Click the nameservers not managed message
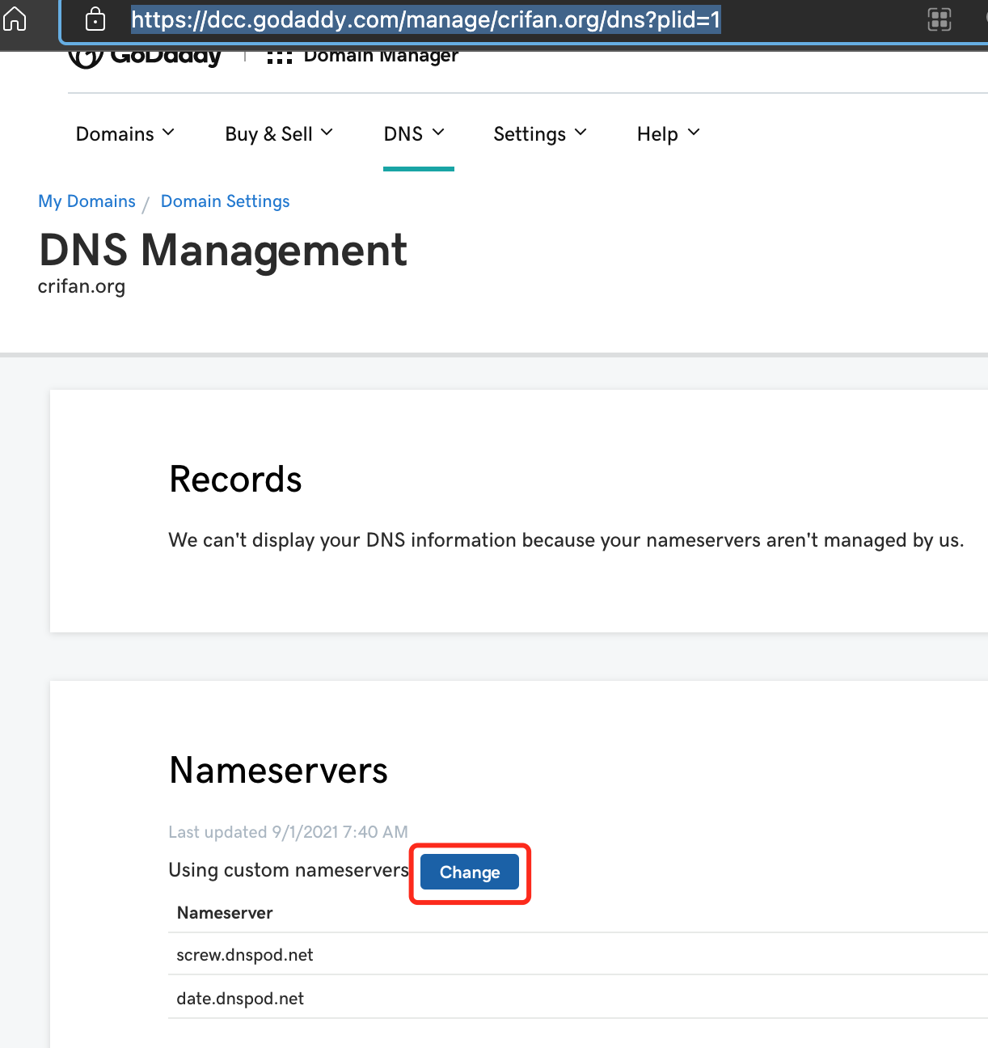Image resolution: width=988 pixels, height=1048 pixels. [x=566, y=540]
